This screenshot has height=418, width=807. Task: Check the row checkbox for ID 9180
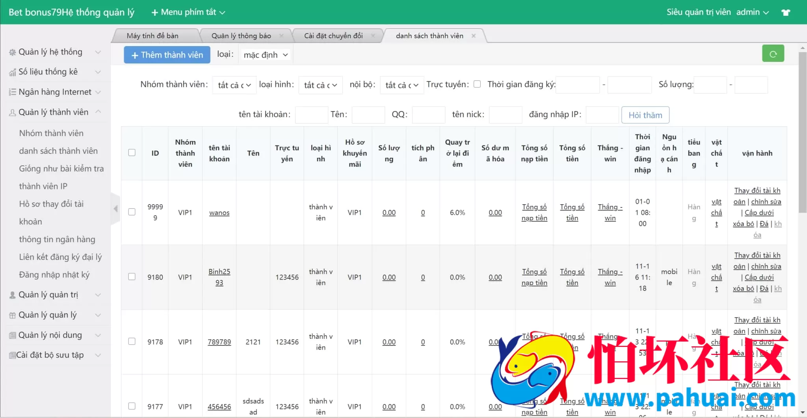point(132,277)
